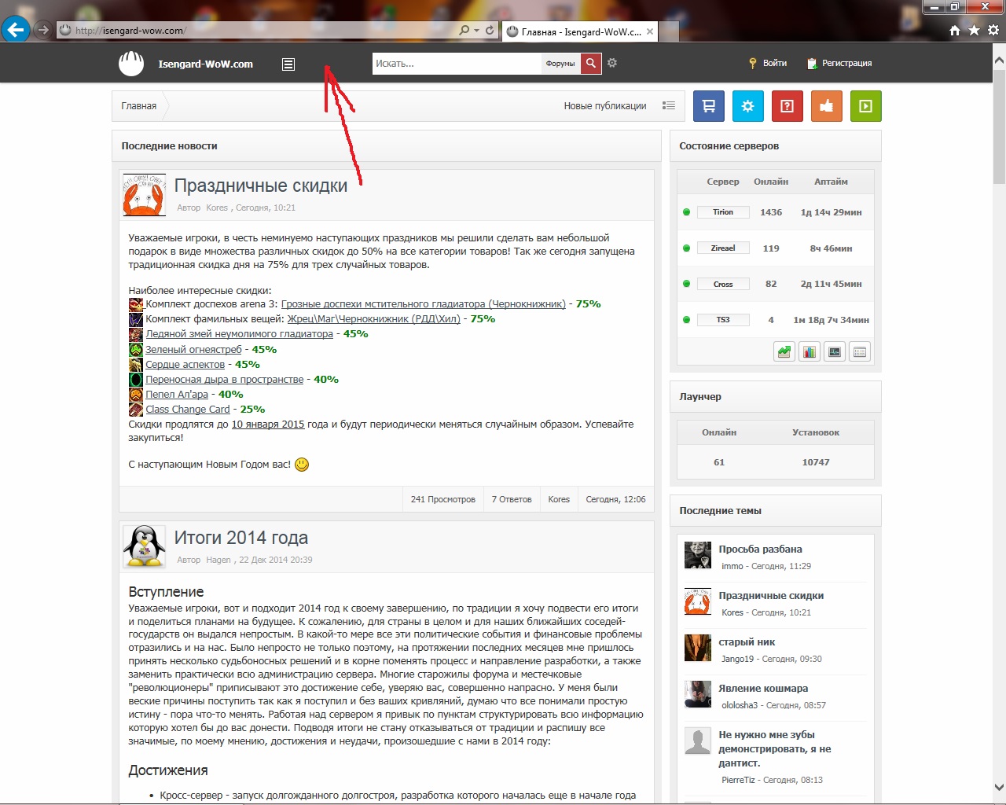This screenshot has height=805, width=1006.
Task: Click the Войти login link
Action: coord(768,64)
